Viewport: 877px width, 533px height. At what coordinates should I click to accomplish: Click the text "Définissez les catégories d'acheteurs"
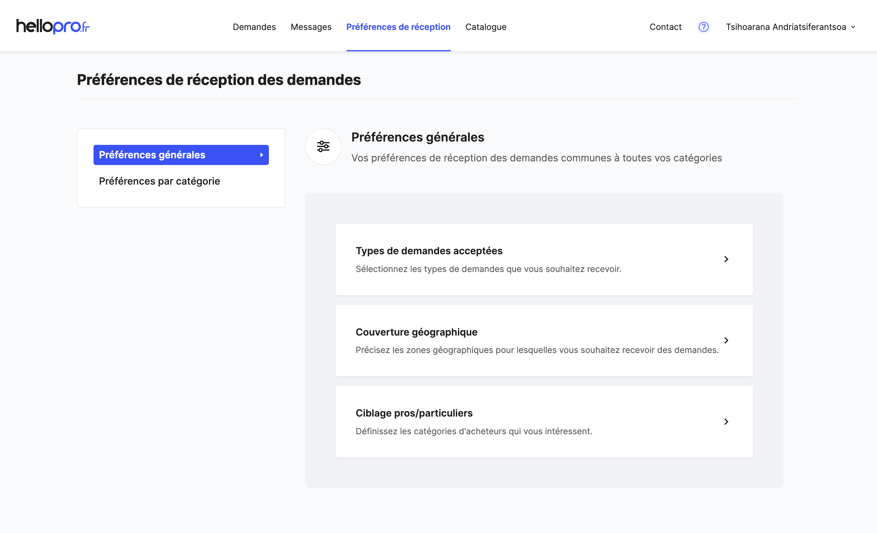click(x=431, y=431)
